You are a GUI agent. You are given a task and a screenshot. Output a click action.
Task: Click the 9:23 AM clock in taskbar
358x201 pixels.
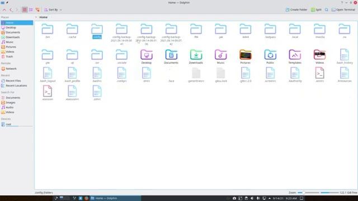click(291, 198)
